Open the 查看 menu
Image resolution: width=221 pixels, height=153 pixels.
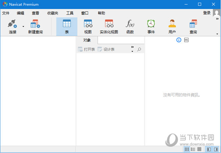[x=35, y=13]
